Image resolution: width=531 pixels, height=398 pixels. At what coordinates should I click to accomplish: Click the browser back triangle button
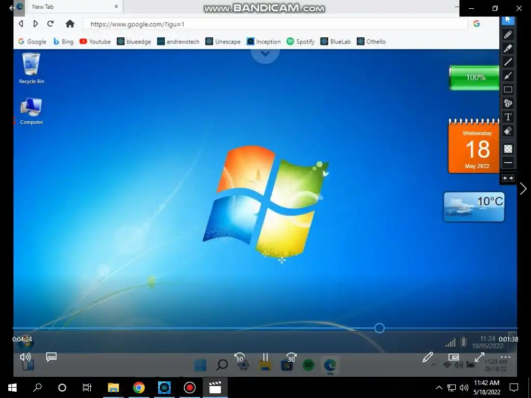tap(21, 24)
